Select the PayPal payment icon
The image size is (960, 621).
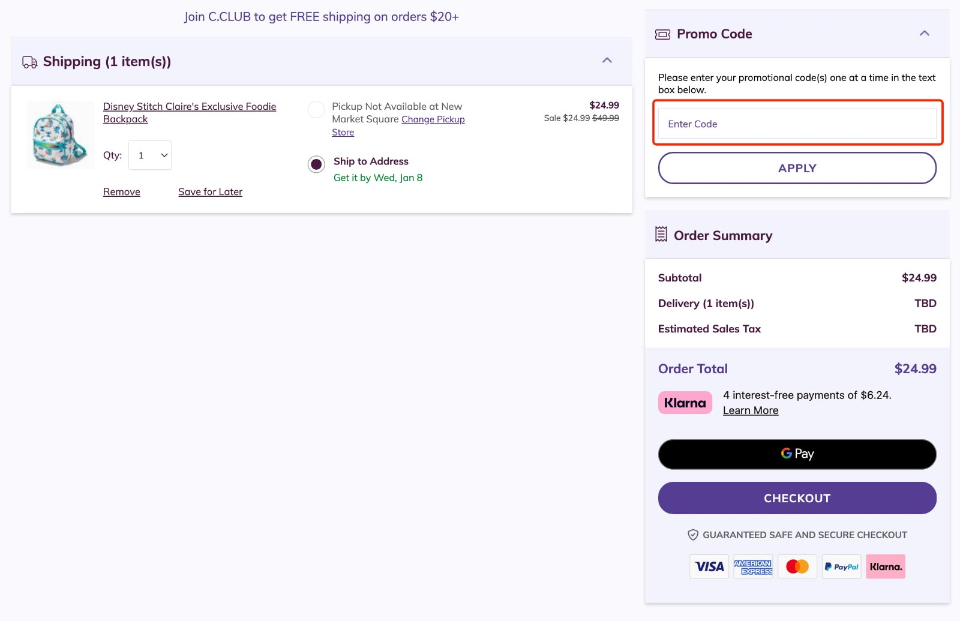tap(841, 566)
